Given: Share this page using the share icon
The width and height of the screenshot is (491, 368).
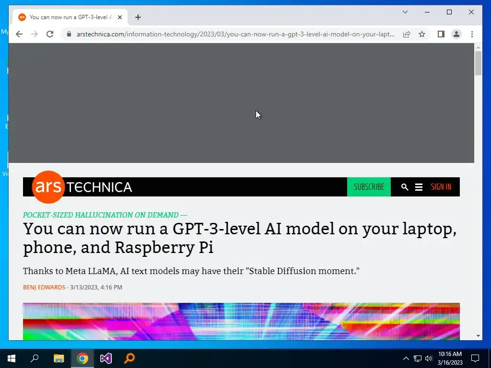Looking at the screenshot, I should coord(407,34).
